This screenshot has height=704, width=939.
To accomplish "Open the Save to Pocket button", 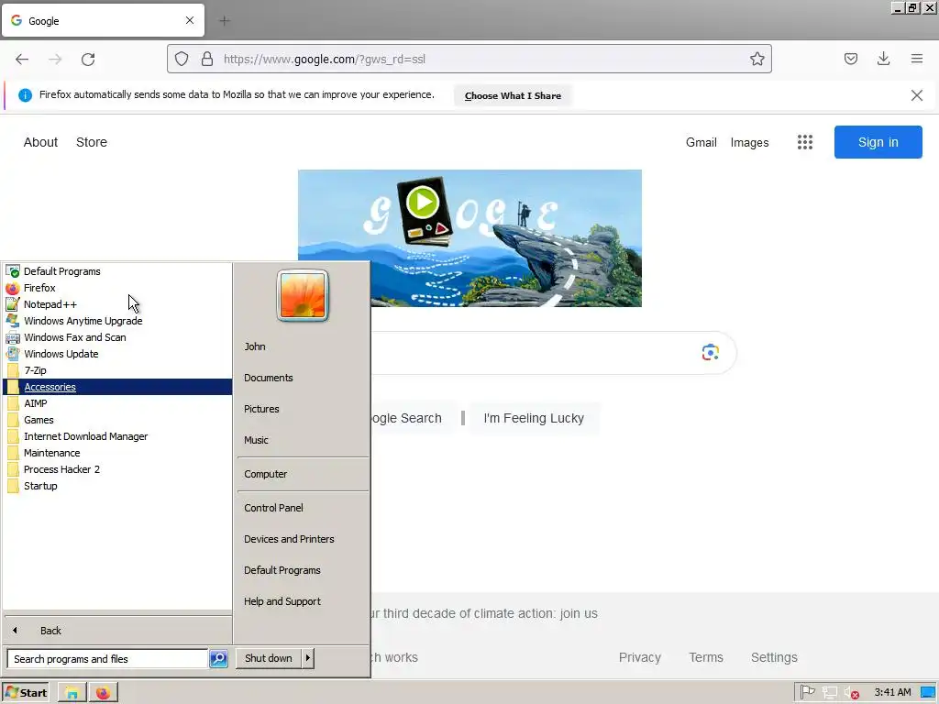I will pyautogui.click(x=850, y=59).
